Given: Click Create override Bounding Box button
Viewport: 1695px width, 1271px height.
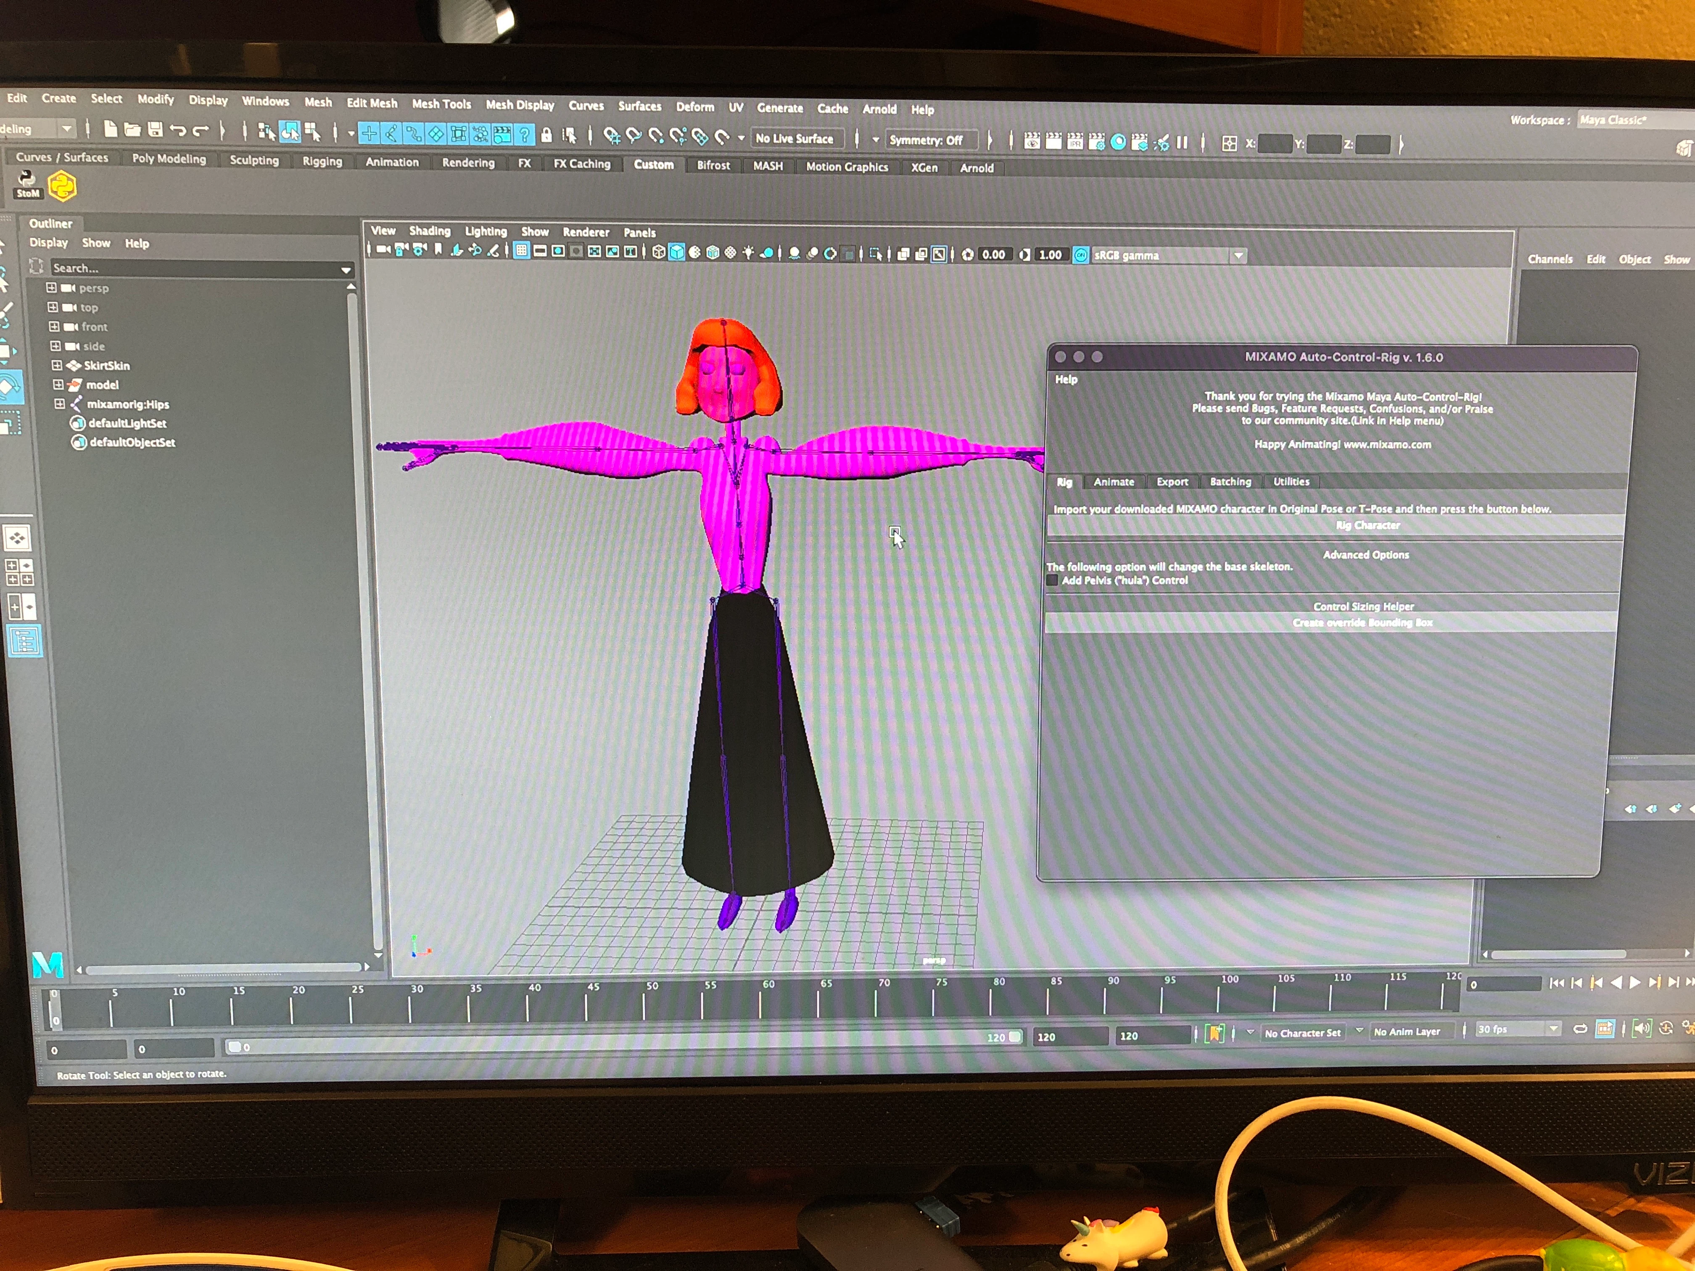Looking at the screenshot, I should coord(1362,623).
